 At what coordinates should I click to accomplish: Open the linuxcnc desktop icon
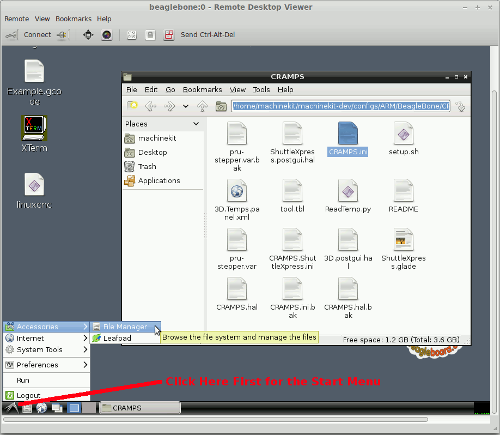point(34,191)
